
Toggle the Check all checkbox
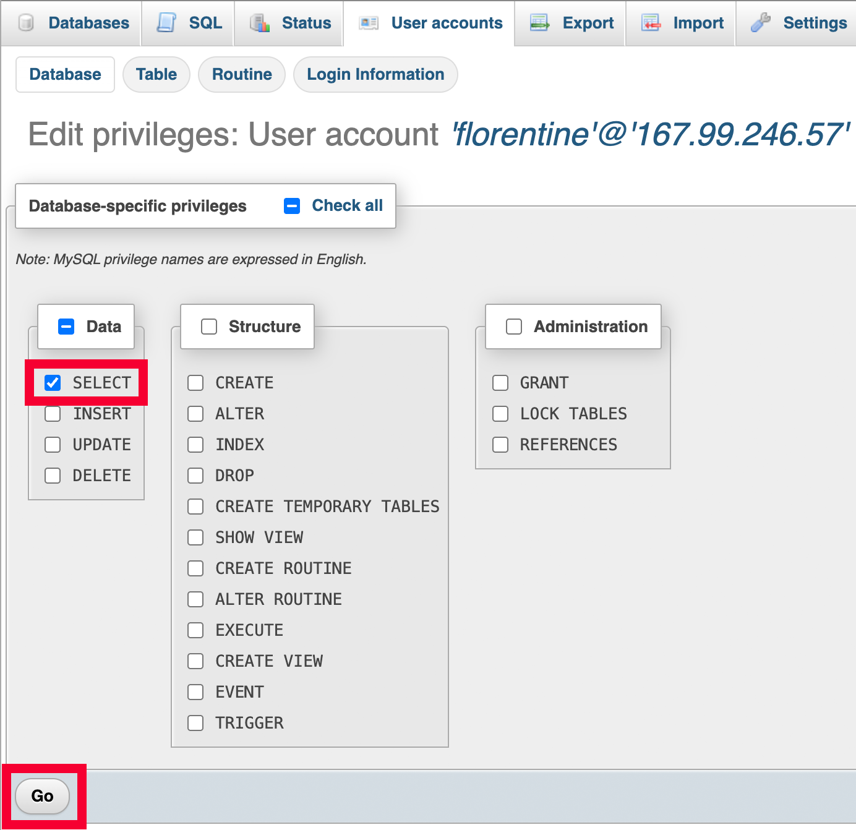pyautogui.click(x=292, y=206)
